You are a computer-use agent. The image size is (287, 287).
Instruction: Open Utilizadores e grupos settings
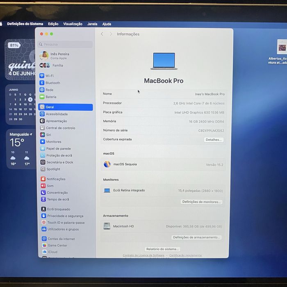(60, 229)
